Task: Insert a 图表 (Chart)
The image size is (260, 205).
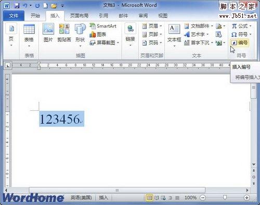Action: (98, 34)
